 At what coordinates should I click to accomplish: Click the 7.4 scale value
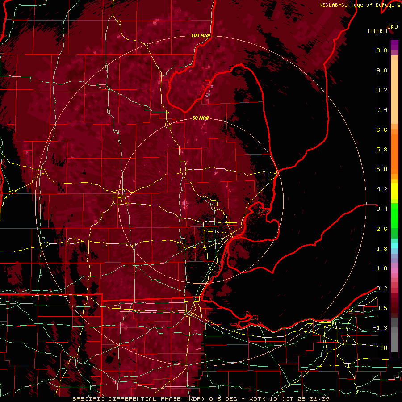[382, 110]
